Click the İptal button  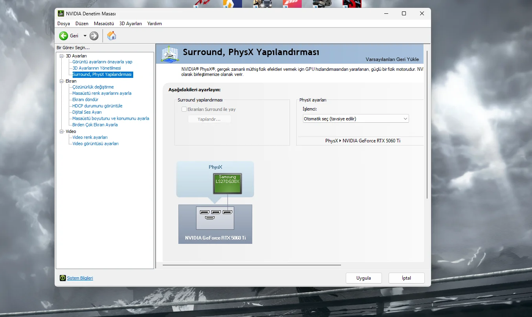pyautogui.click(x=406, y=278)
